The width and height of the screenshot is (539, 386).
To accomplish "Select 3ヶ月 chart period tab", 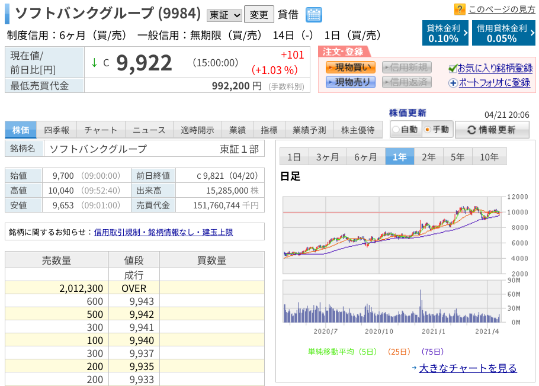I will pos(328,157).
